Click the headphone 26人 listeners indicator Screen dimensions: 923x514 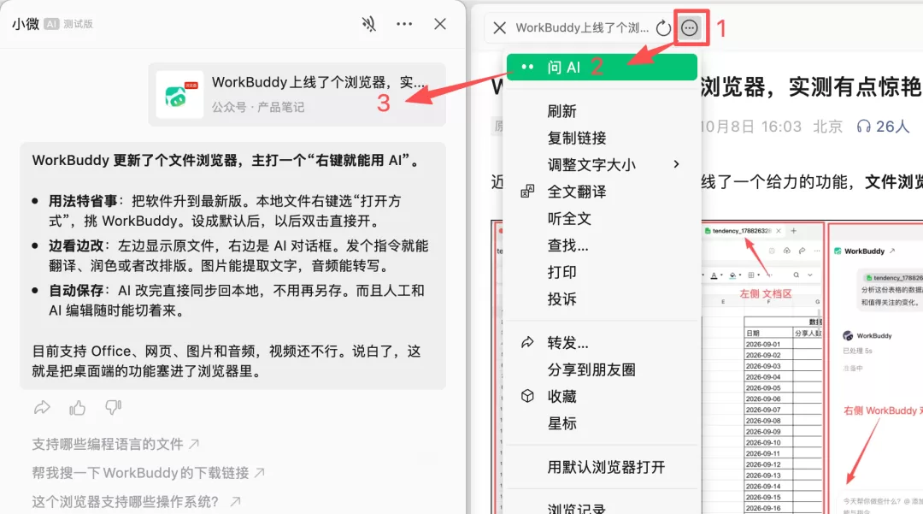pyautogui.click(x=882, y=126)
